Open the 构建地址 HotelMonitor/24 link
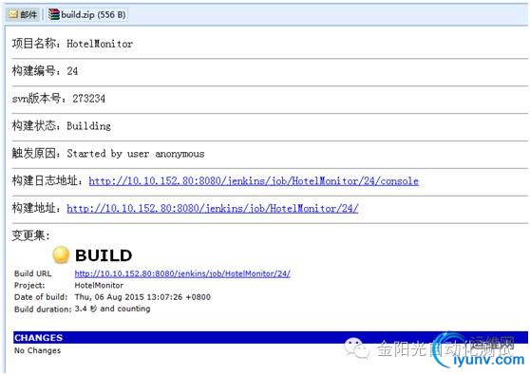 [212, 209]
